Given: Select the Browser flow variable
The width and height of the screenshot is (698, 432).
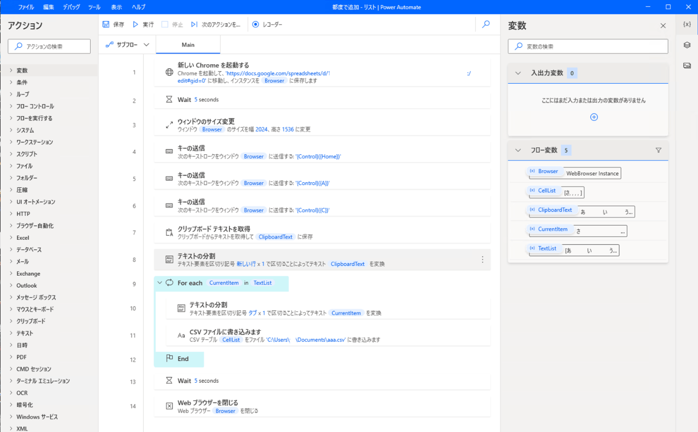Looking at the screenshot, I should (544, 171).
